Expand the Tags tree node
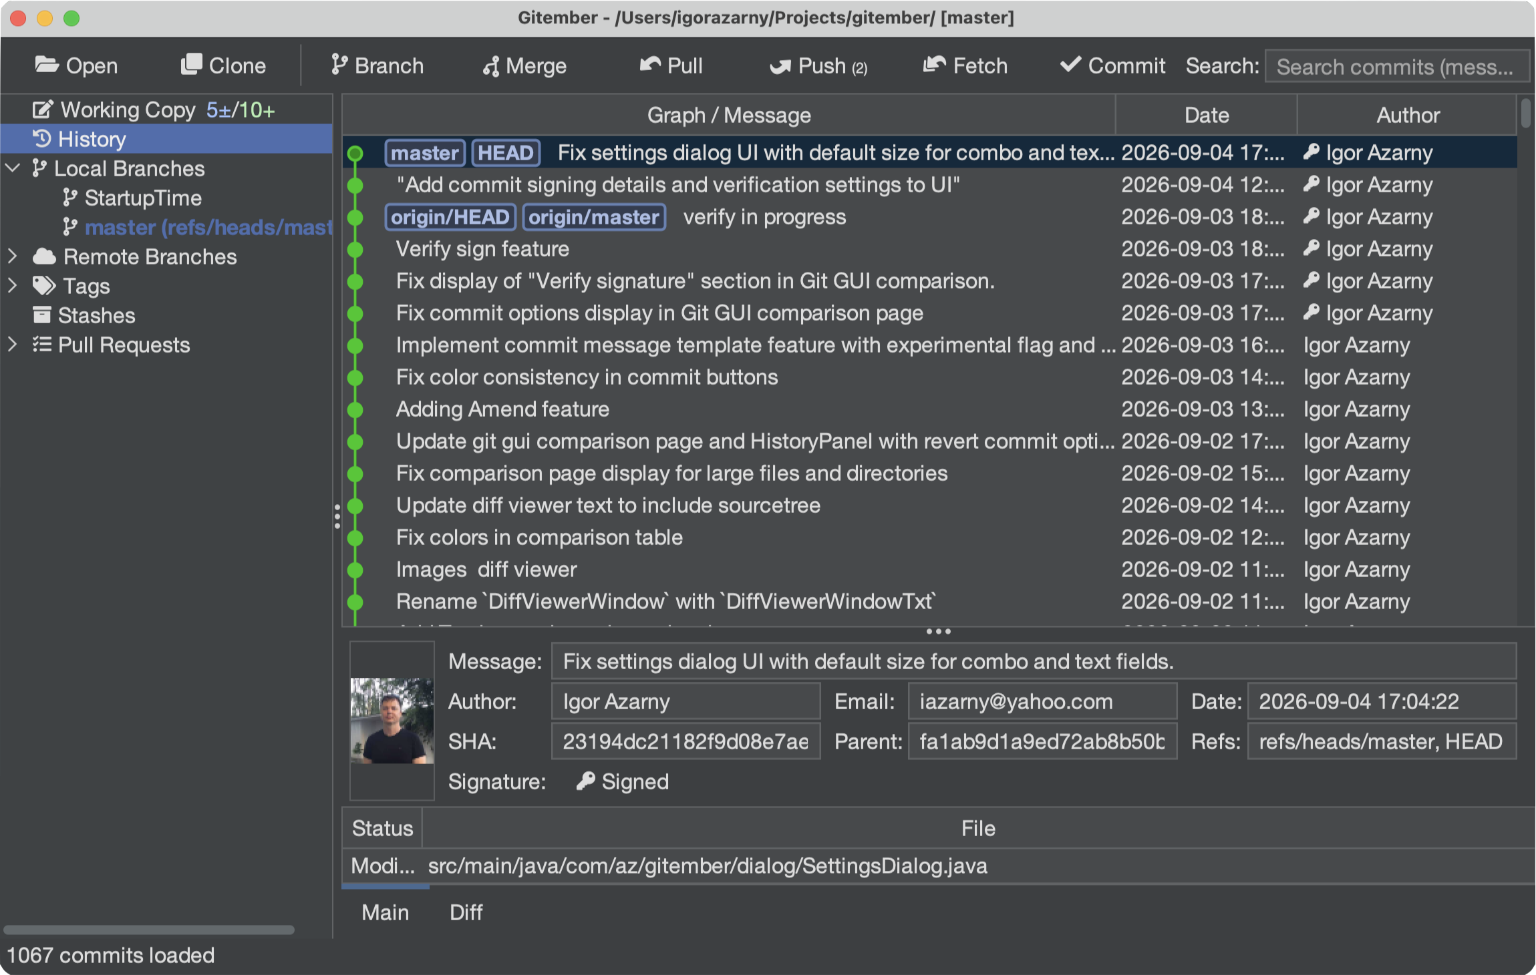Viewport: 1536px width, 975px height. 13,286
